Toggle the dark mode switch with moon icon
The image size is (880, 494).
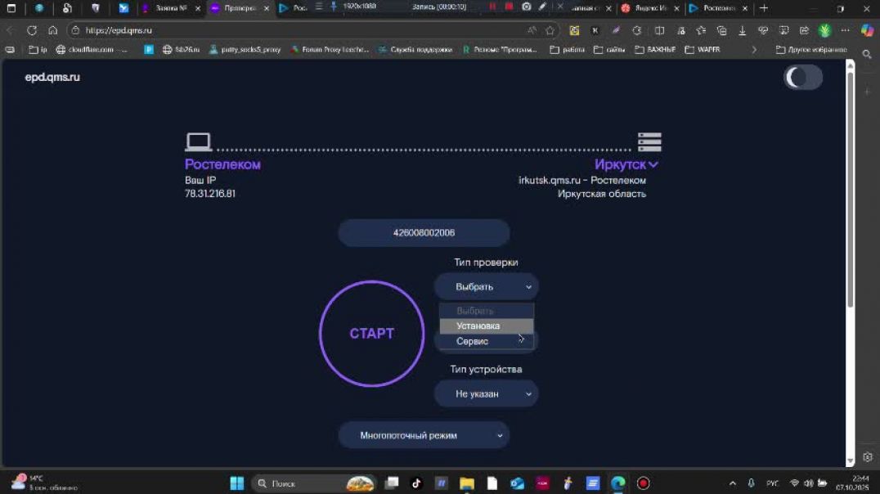pyautogui.click(x=802, y=78)
